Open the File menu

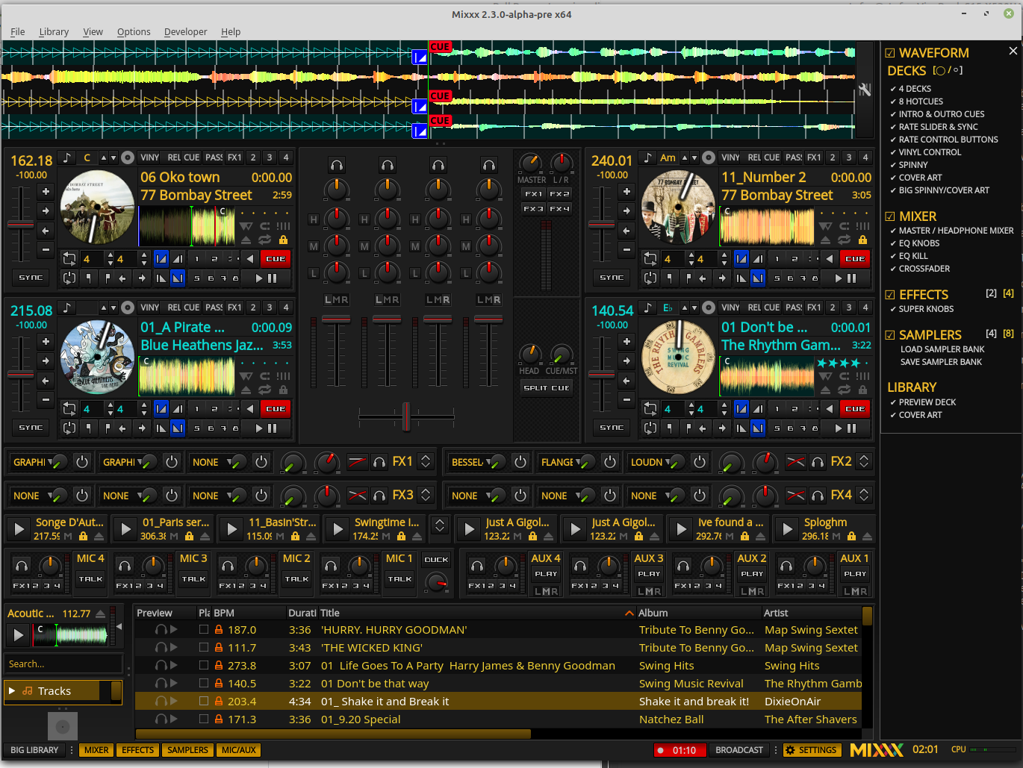click(x=18, y=32)
